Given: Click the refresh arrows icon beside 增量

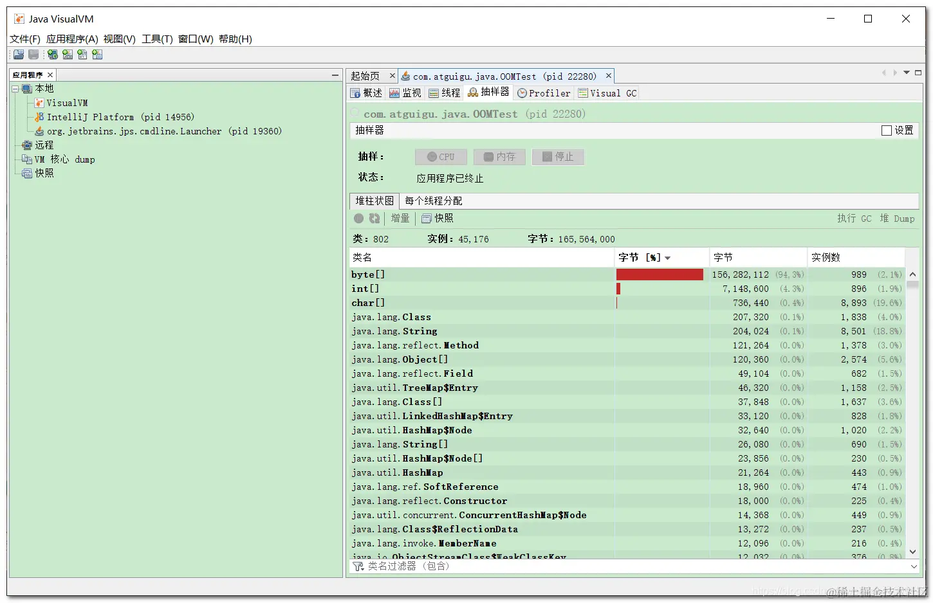Looking at the screenshot, I should [374, 219].
